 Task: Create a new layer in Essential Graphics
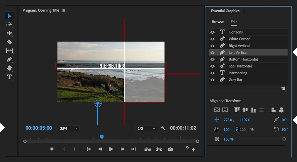coord(283,88)
